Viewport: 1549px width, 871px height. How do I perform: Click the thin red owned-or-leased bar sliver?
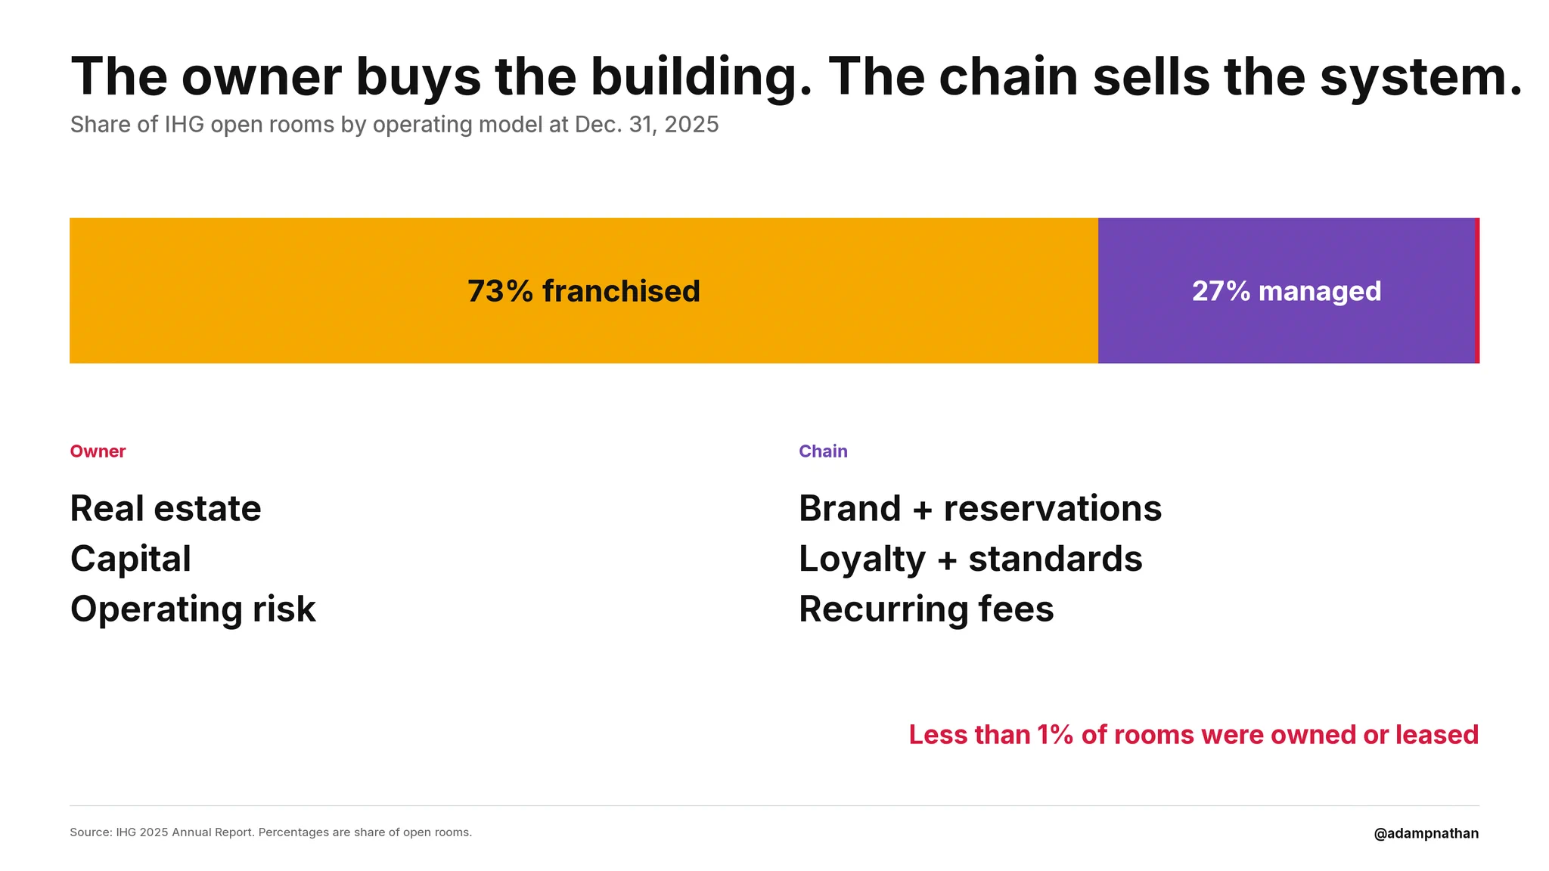pos(1477,290)
